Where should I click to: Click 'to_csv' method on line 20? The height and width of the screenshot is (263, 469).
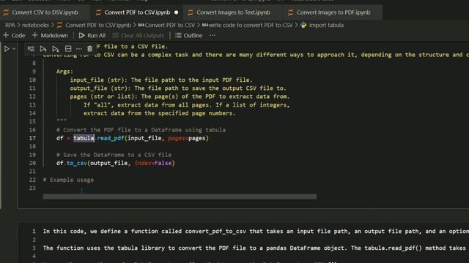coord(76,163)
